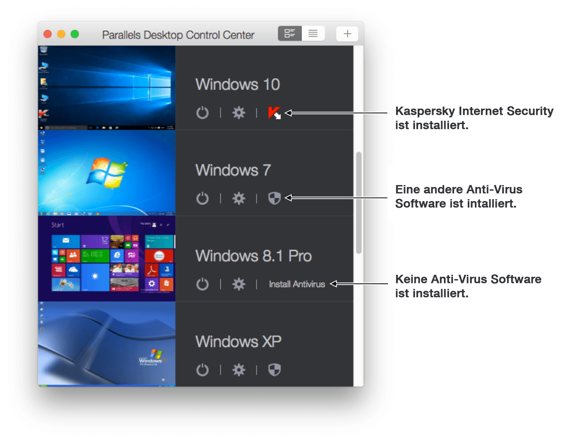577x441 pixels.
Task: Click the add new virtual machine plus icon
Action: click(347, 34)
